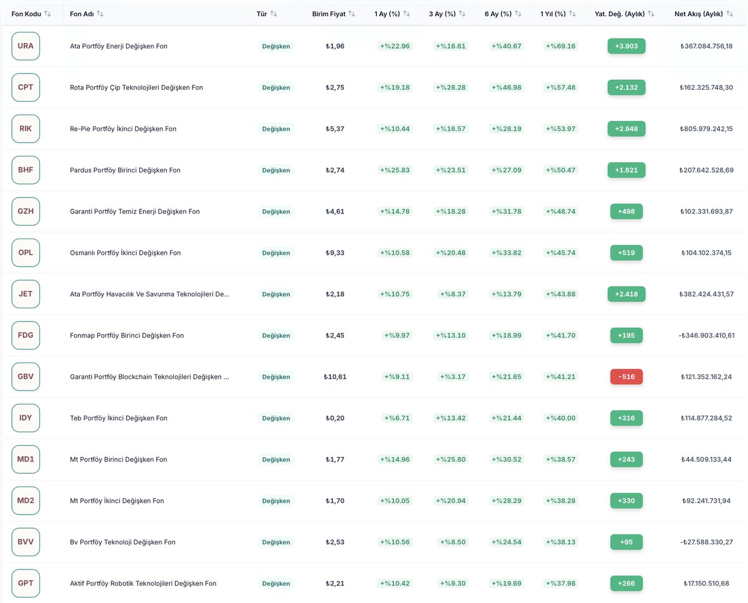This screenshot has height=603, width=748.
Task: Click the +%3.17 three-month return value
Action: [x=453, y=377]
